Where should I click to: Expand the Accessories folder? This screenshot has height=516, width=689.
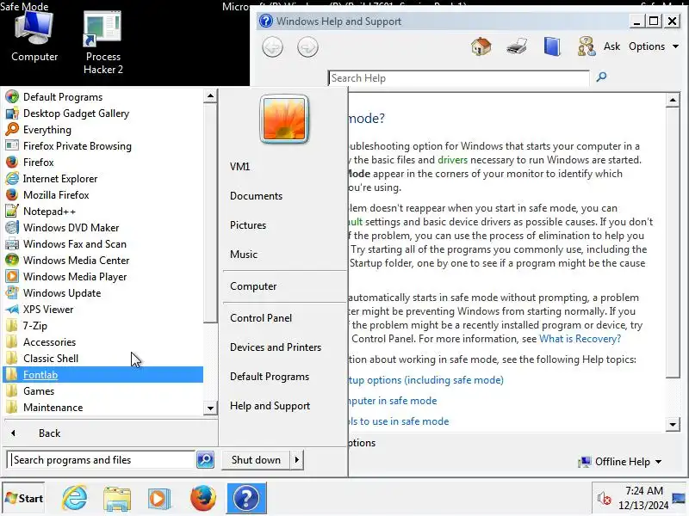point(103,341)
